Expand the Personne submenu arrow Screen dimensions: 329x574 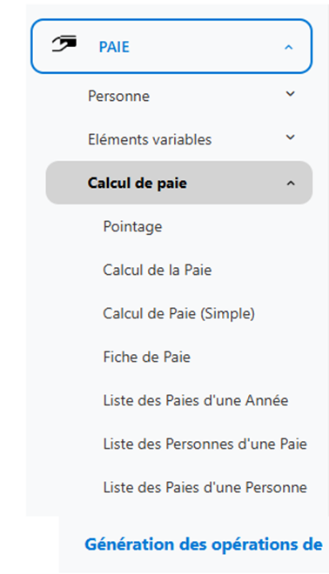tap(290, 94)
